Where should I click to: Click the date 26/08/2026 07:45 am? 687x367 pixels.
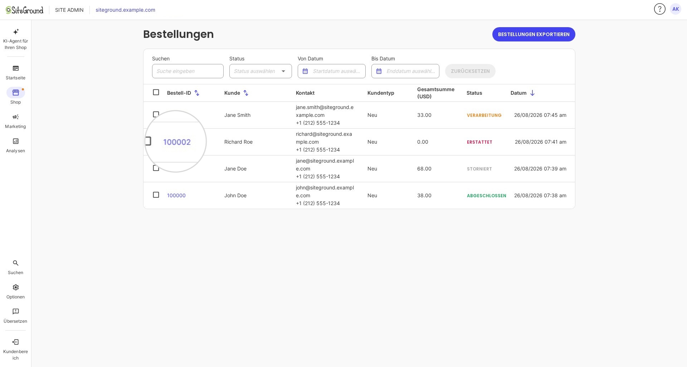coord(540,115)
